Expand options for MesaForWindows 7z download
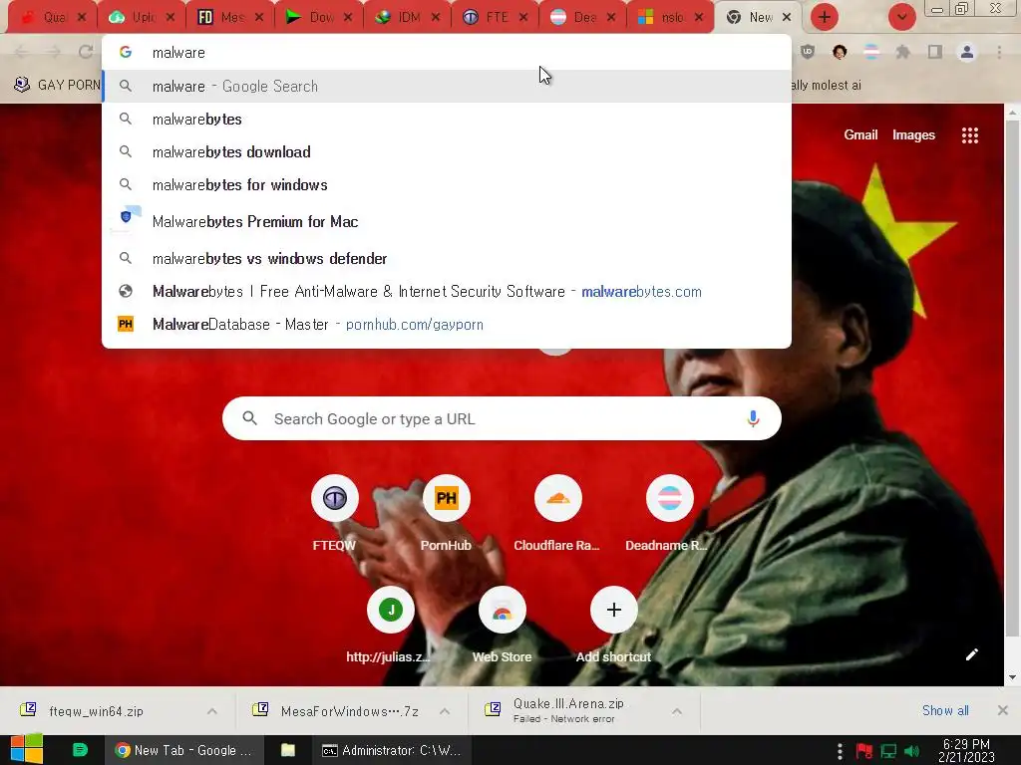Image resolution: width=1021 pixels, height=765 pixels. tap(445, 711)
